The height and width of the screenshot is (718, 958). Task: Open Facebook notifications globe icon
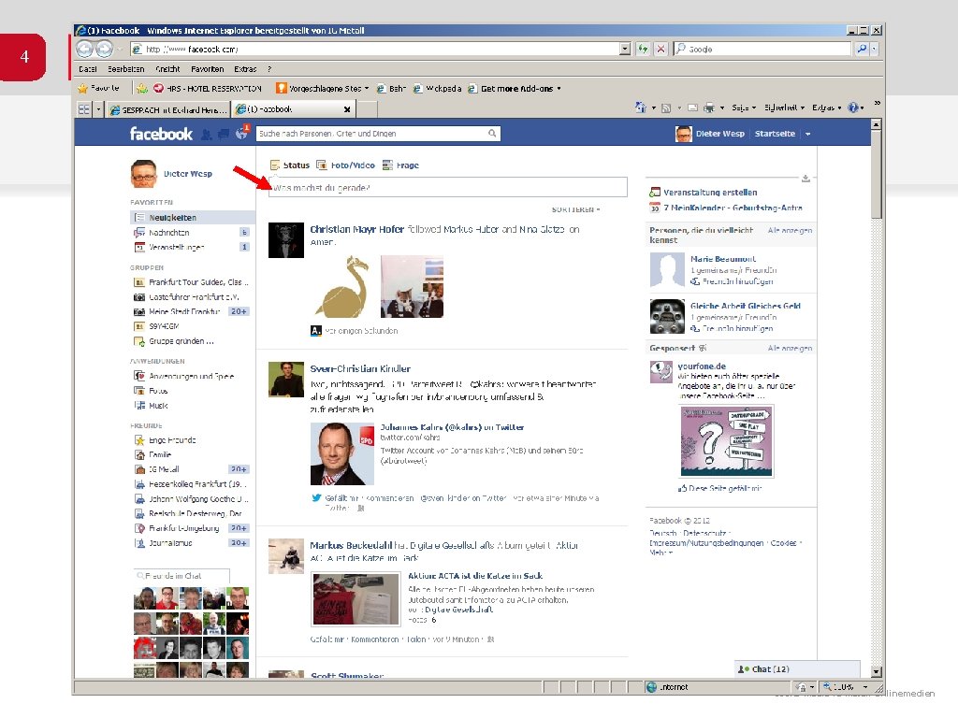[242, 133]
